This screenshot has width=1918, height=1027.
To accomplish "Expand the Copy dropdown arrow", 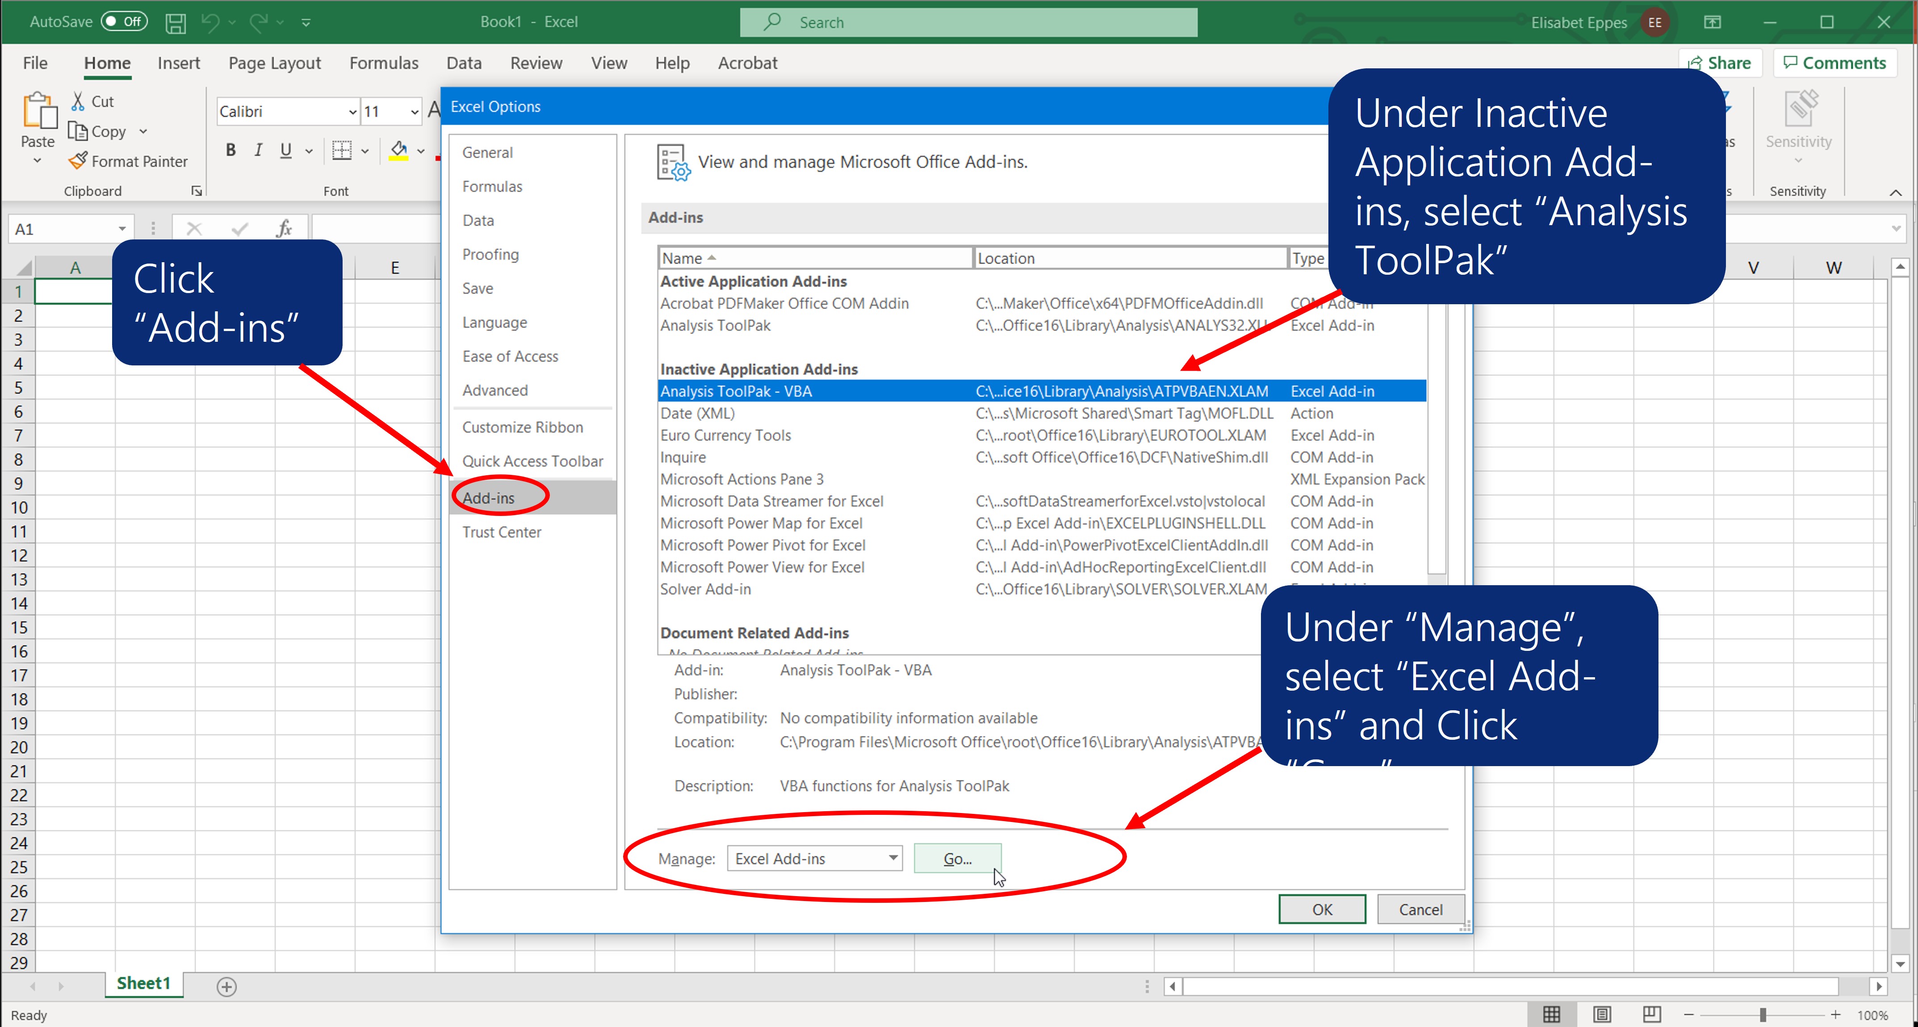I will click(x=143, y=131).
